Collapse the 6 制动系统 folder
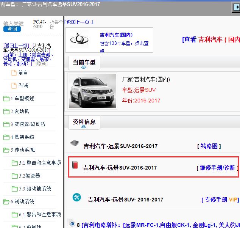Viewport: 240px width, 228px height. tap(22, 201)
